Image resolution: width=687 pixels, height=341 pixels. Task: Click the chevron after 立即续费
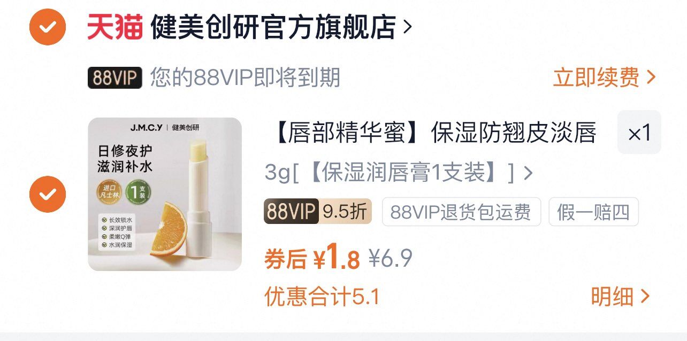(x=651, y=78)
